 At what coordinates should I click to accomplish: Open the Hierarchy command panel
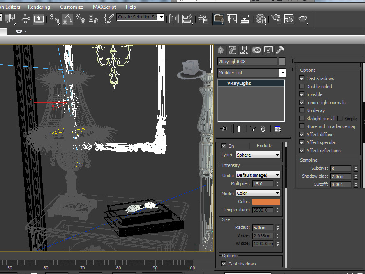point(245,50)
